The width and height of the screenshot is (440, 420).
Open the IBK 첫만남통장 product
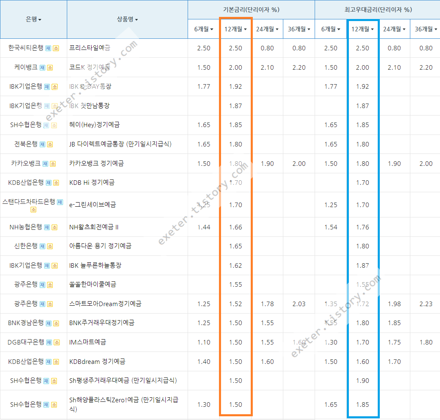89,106
